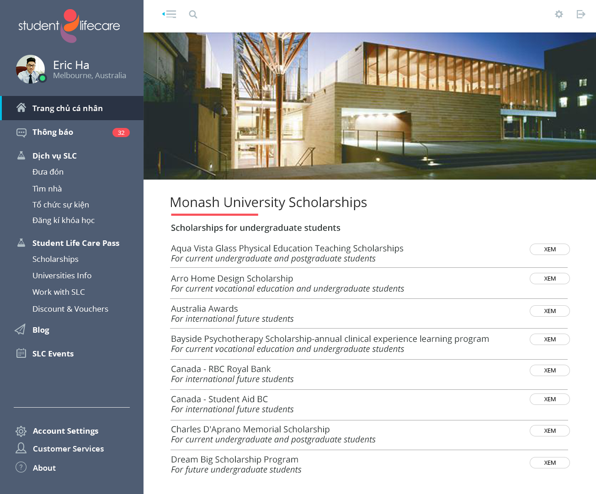Click 'For future undergraduate students' description

[236, 470]
